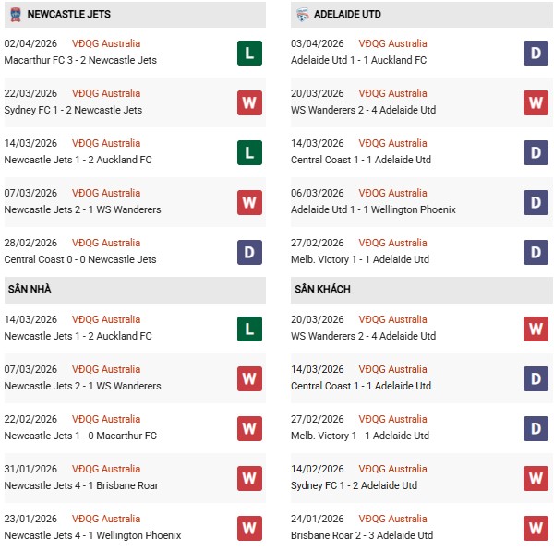
Task: Click W badge for Newcastle Jets 4-1 Brisbane Roar
Action: coord(249,478)
